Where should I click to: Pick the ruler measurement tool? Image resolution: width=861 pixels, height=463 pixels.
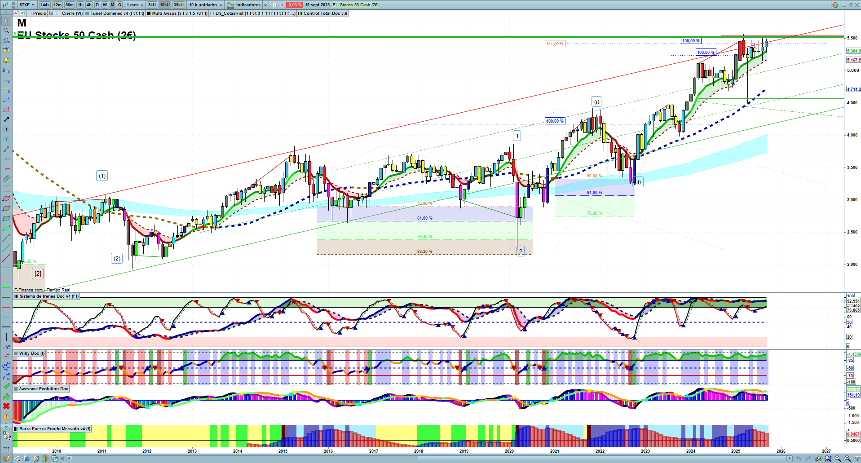[x=6, y=179]
